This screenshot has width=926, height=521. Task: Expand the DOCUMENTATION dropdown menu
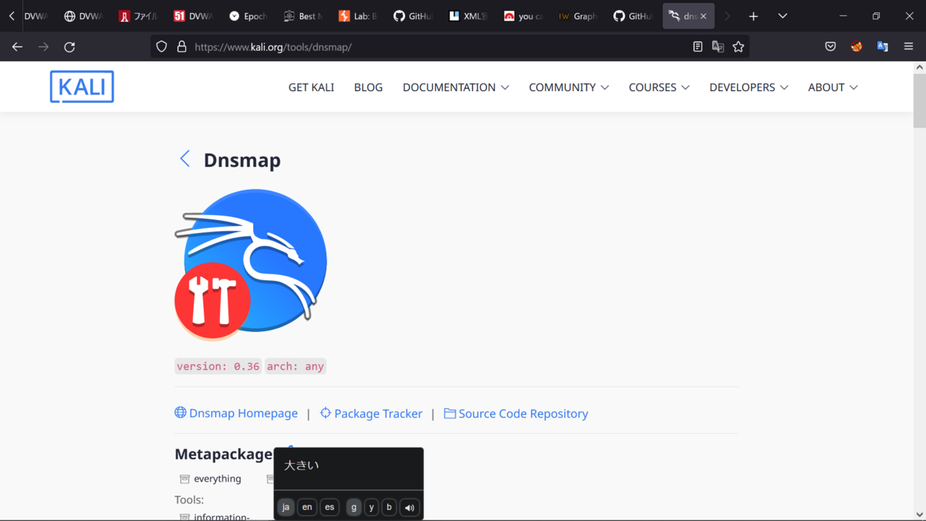pos(455,87)
